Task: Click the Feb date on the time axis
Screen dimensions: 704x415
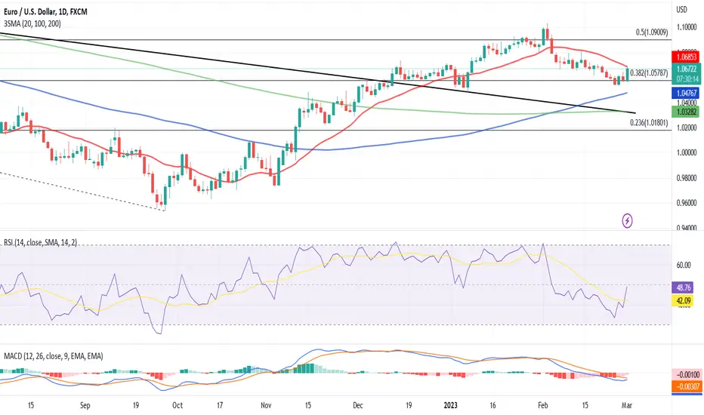Action: tap(543, 405)
